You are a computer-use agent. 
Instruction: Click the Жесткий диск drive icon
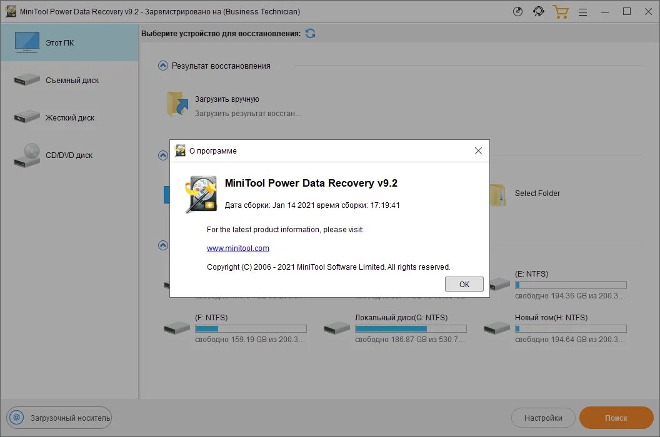(x=26, y=117)
